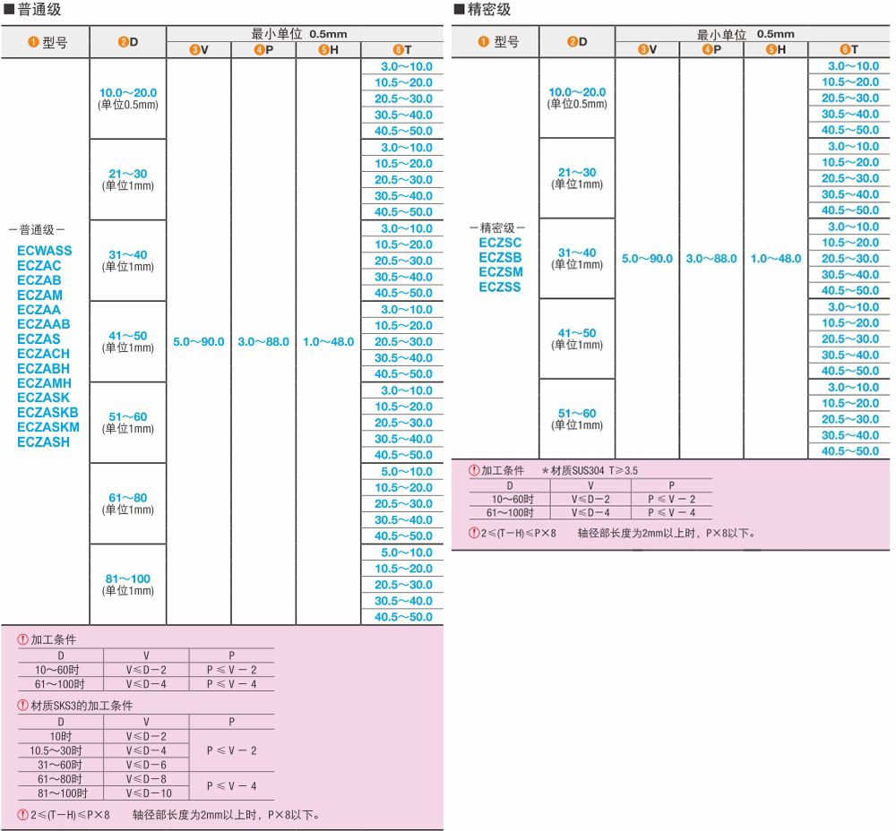This screenshot has width=896, height=831.
Task: Click the warning icon beside 加工条件 under 精密级 table
Action: 474,470
